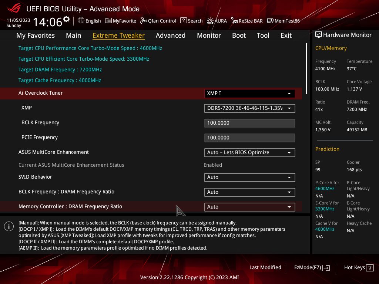Click the Prediction section heading
The image size is (379, 284).
coord(327,149)
